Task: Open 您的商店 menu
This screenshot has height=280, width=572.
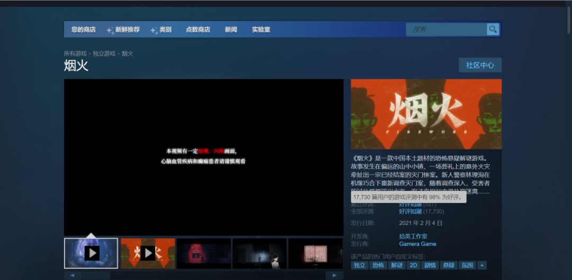Action: [84, 30]
